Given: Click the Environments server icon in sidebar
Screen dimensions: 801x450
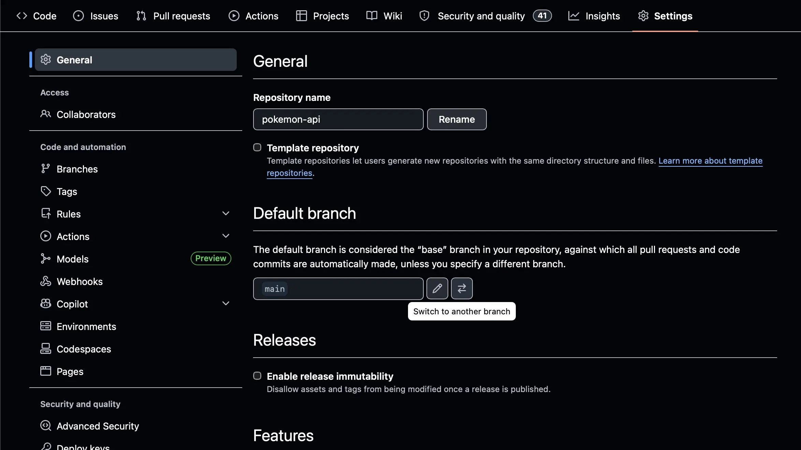Looking at the screenshot, I should click(46, 326).
